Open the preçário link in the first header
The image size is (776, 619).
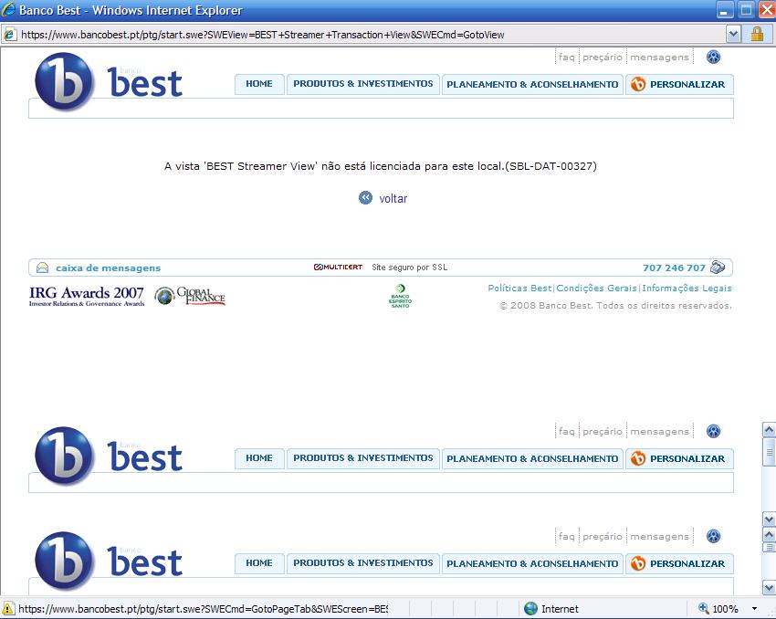(603, 57)
